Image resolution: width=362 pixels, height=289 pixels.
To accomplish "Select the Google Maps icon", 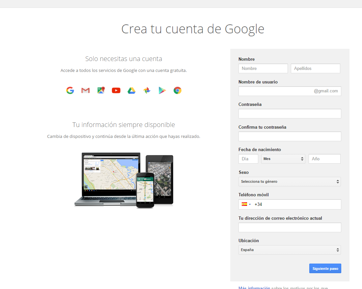I will [101, 90].
